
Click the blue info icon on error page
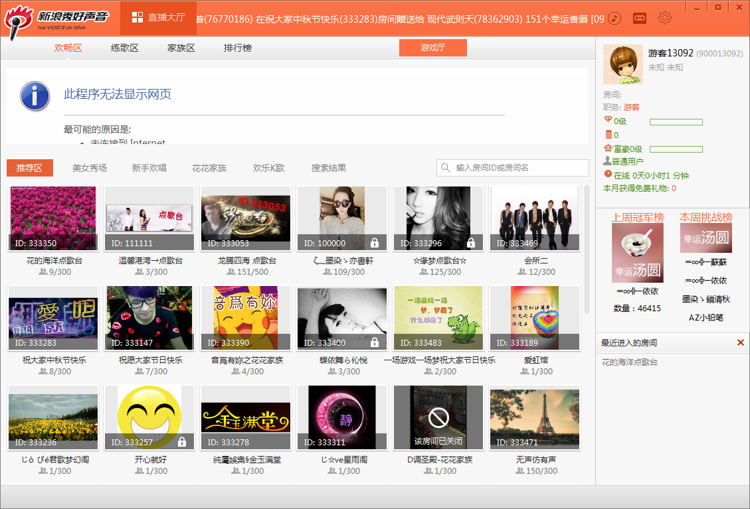[35, 96]
